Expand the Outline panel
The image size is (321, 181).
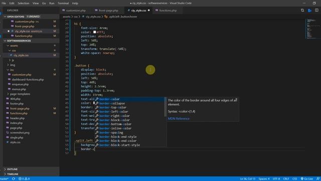pos(12,169)
